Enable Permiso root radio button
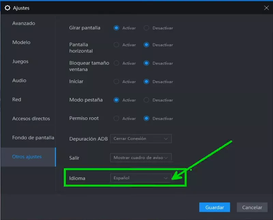The width and height of the screenshot is (273, 220). click(116, 118)
